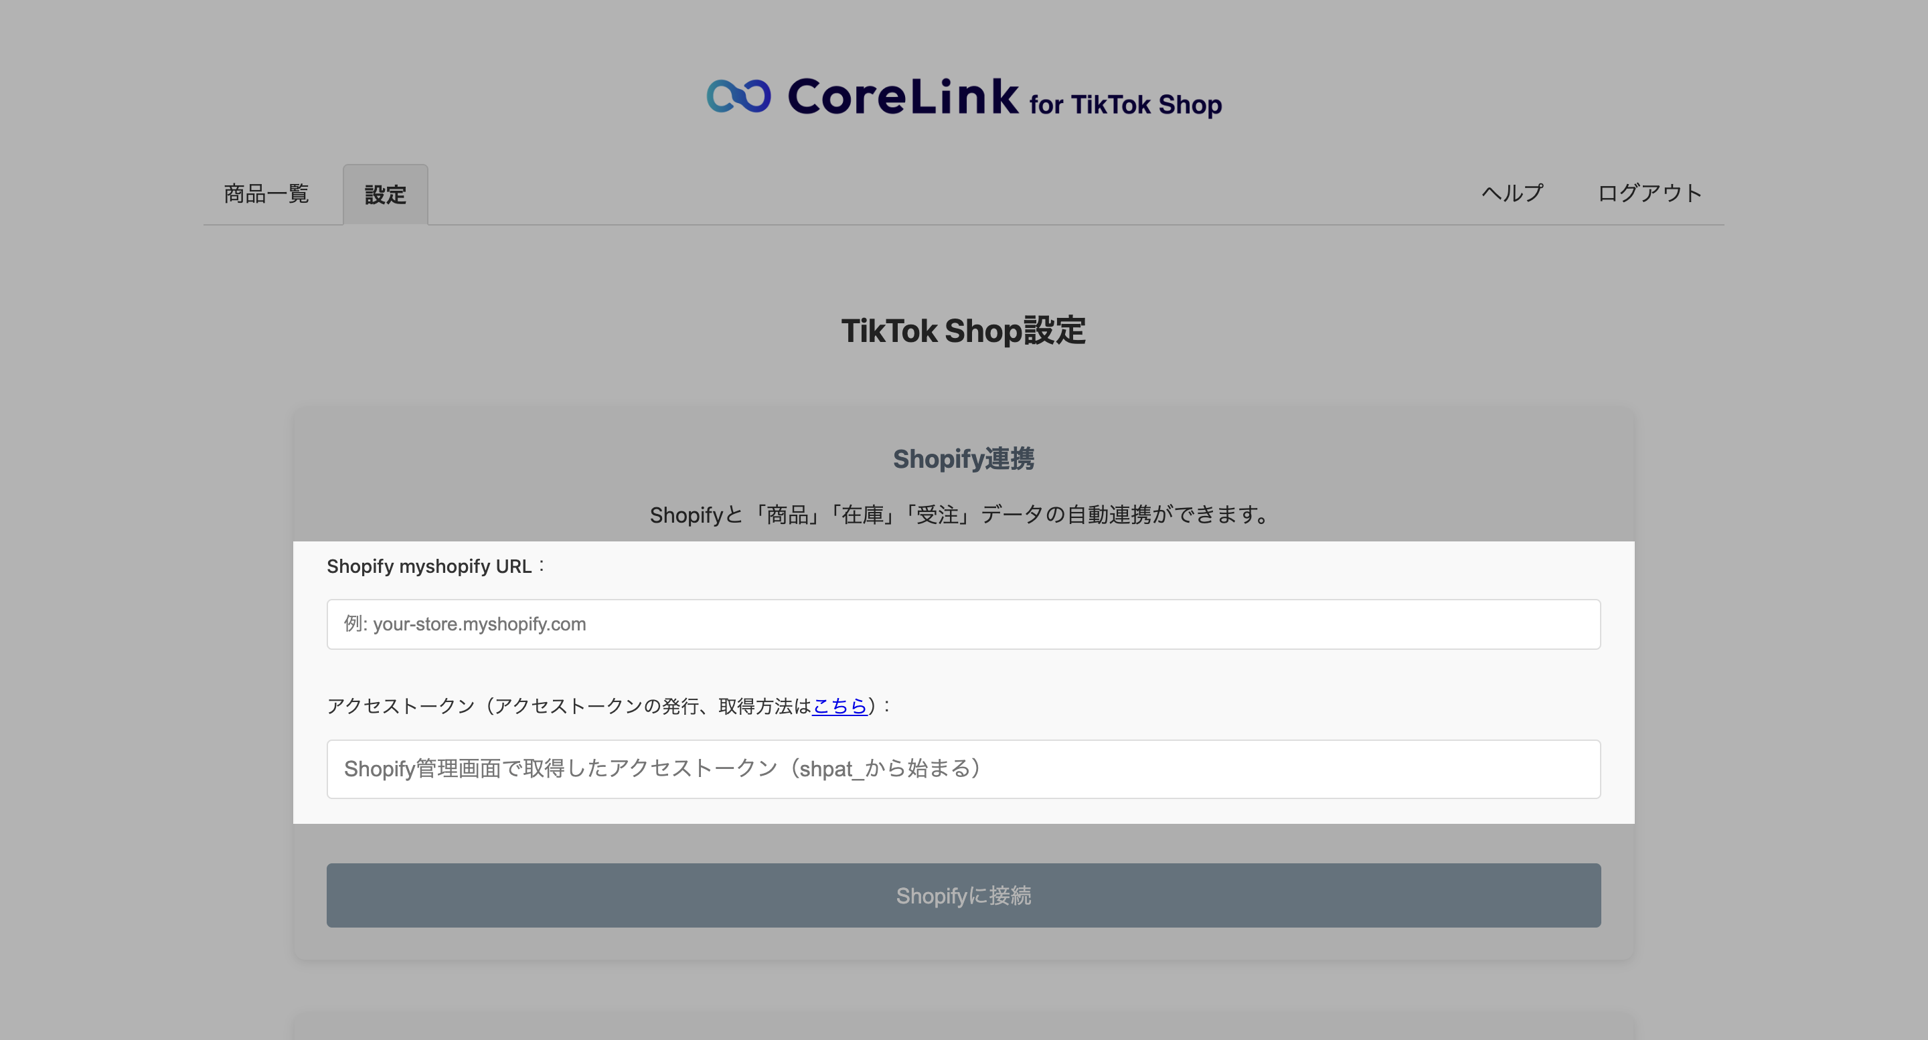
Task: Click the partially visible card at bottom
Action: tap(963, 1027)
